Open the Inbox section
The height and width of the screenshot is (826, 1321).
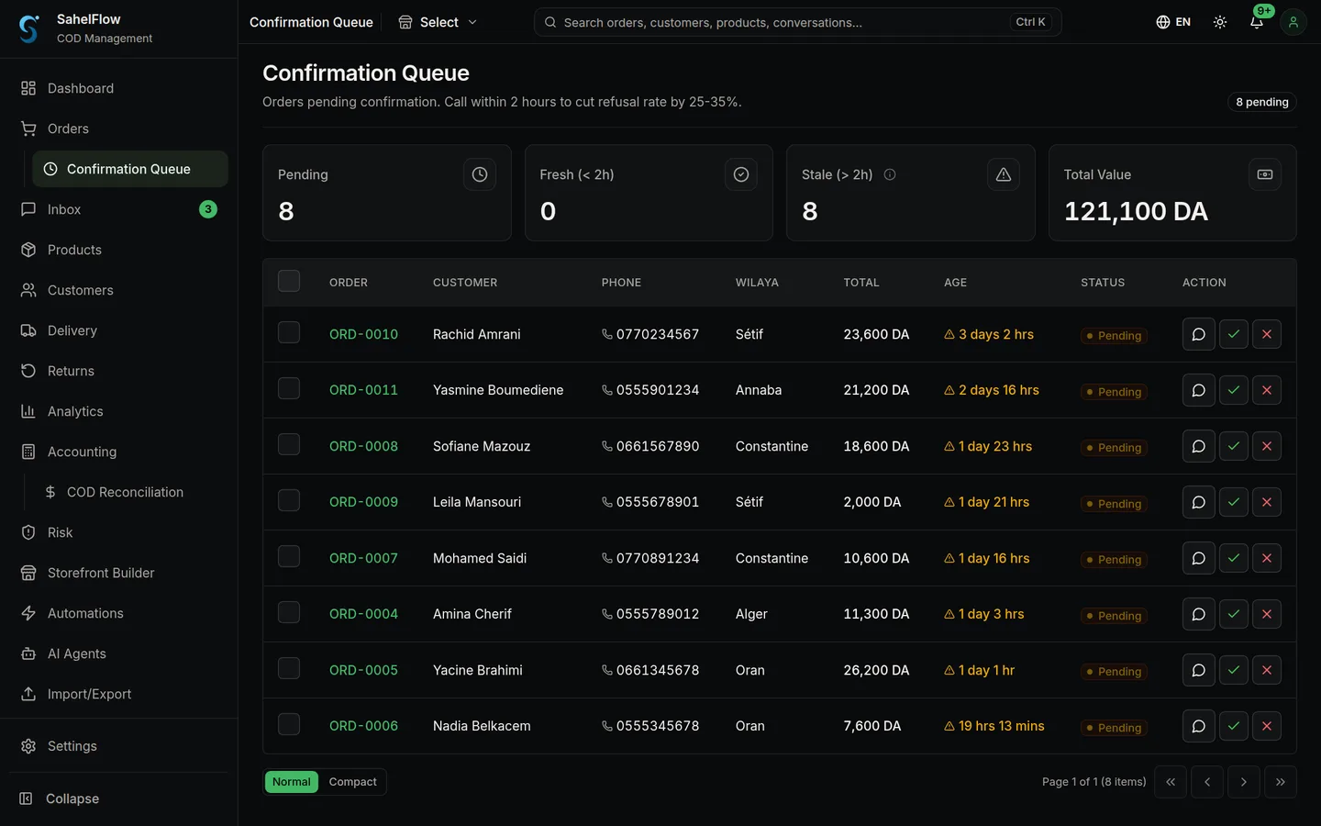[x=118, y=209]
